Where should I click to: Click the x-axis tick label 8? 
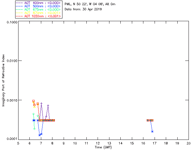coord(52,143)
